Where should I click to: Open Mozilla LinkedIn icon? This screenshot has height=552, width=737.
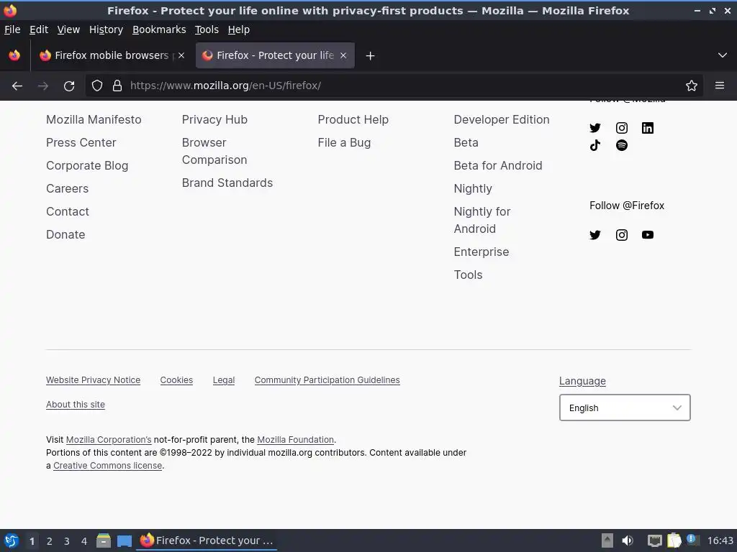click(x=648, y=128)
